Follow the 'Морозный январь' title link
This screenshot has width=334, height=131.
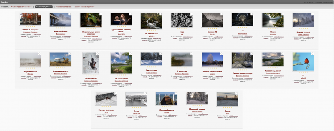(197, 109)
